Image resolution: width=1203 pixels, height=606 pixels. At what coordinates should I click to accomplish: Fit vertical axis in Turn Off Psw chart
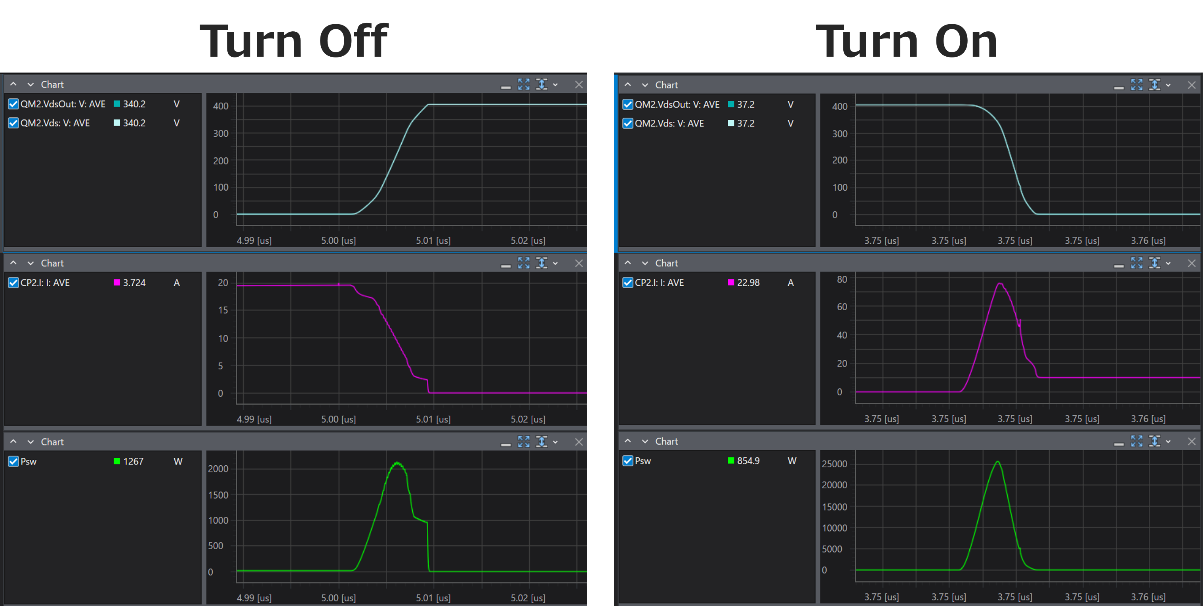[x=541, y=441]
